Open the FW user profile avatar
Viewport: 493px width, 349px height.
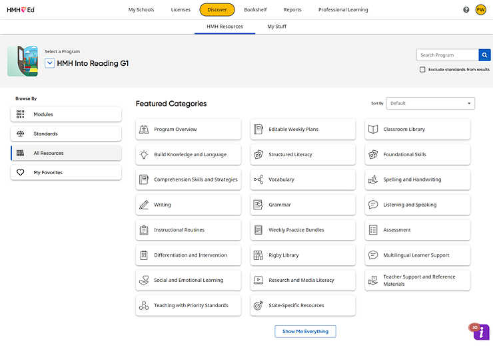[x=480, y=10]
